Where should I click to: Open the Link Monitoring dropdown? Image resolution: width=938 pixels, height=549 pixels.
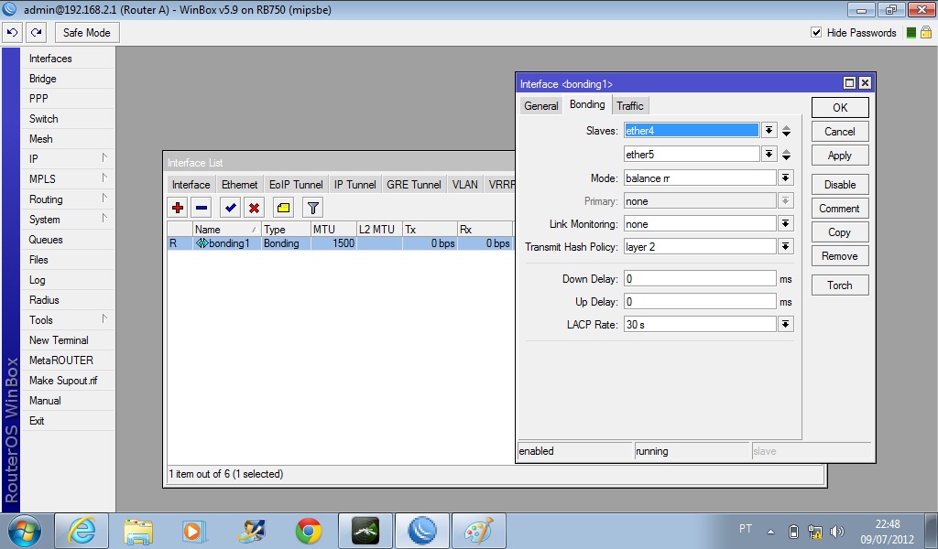(x=785, y=224)
